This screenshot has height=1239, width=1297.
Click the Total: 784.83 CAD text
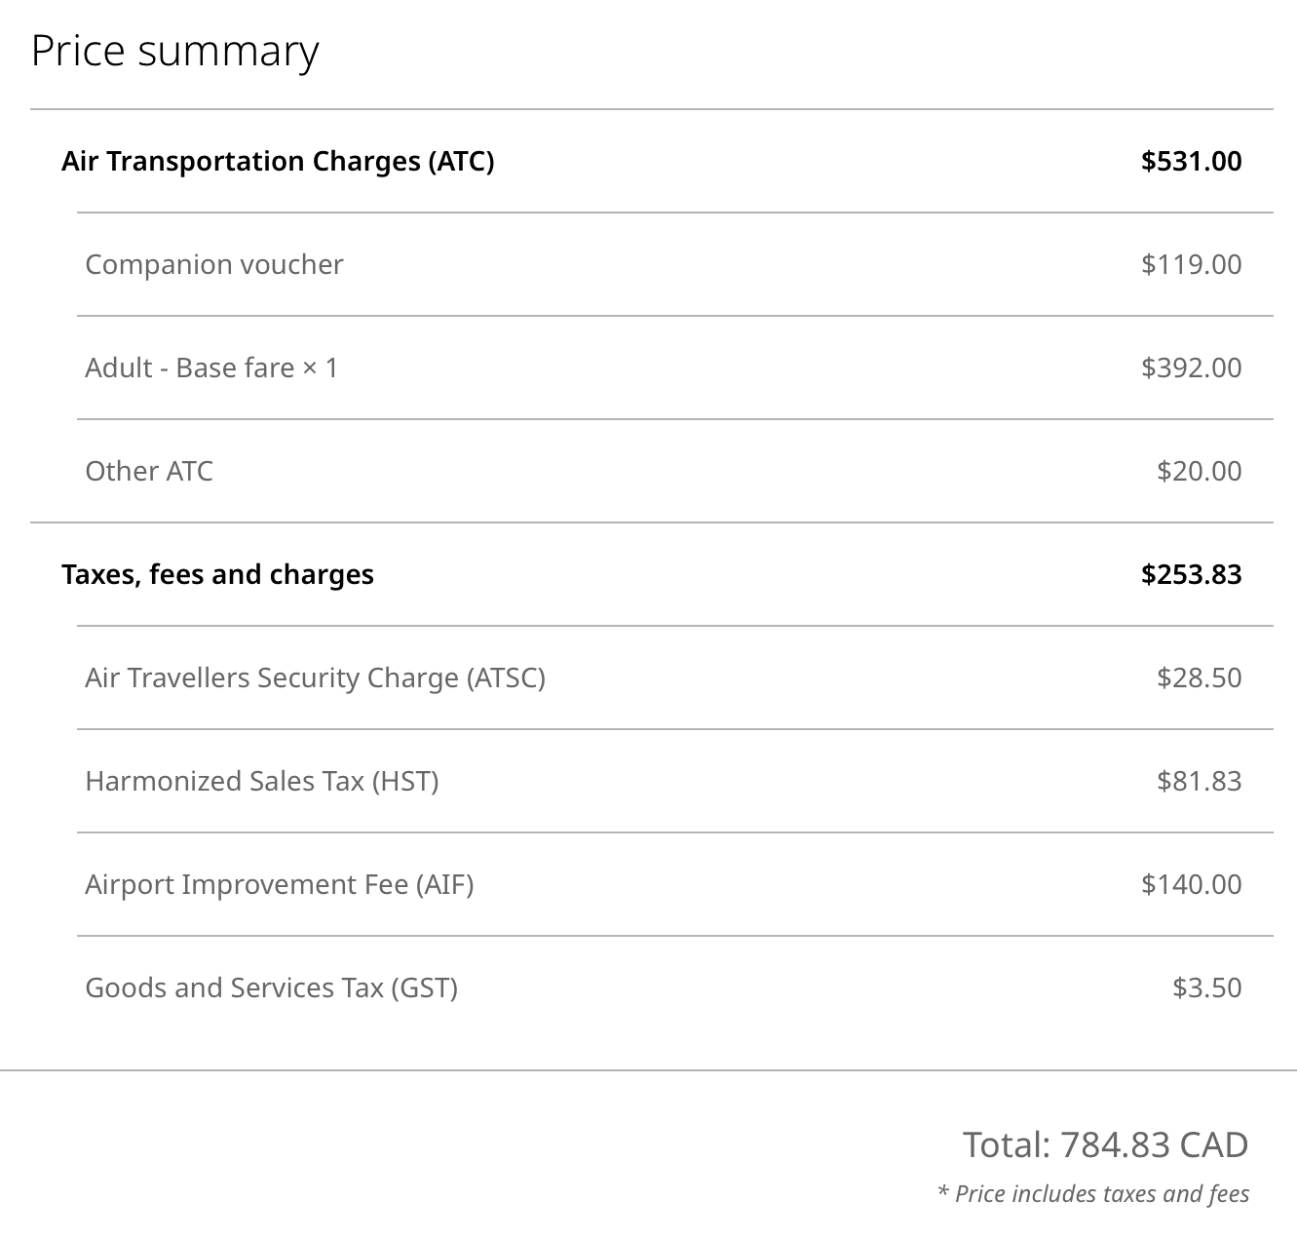[x=1105, y=1144]
